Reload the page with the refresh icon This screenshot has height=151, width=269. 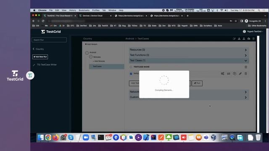click(43, 21)
